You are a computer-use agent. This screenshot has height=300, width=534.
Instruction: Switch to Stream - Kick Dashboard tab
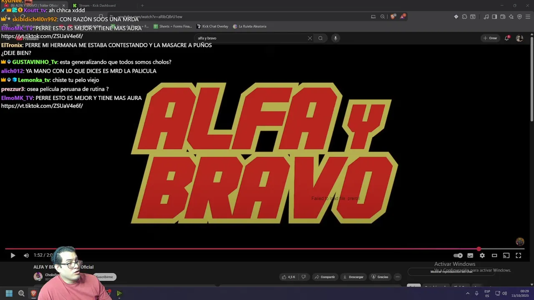click(97, 5)
